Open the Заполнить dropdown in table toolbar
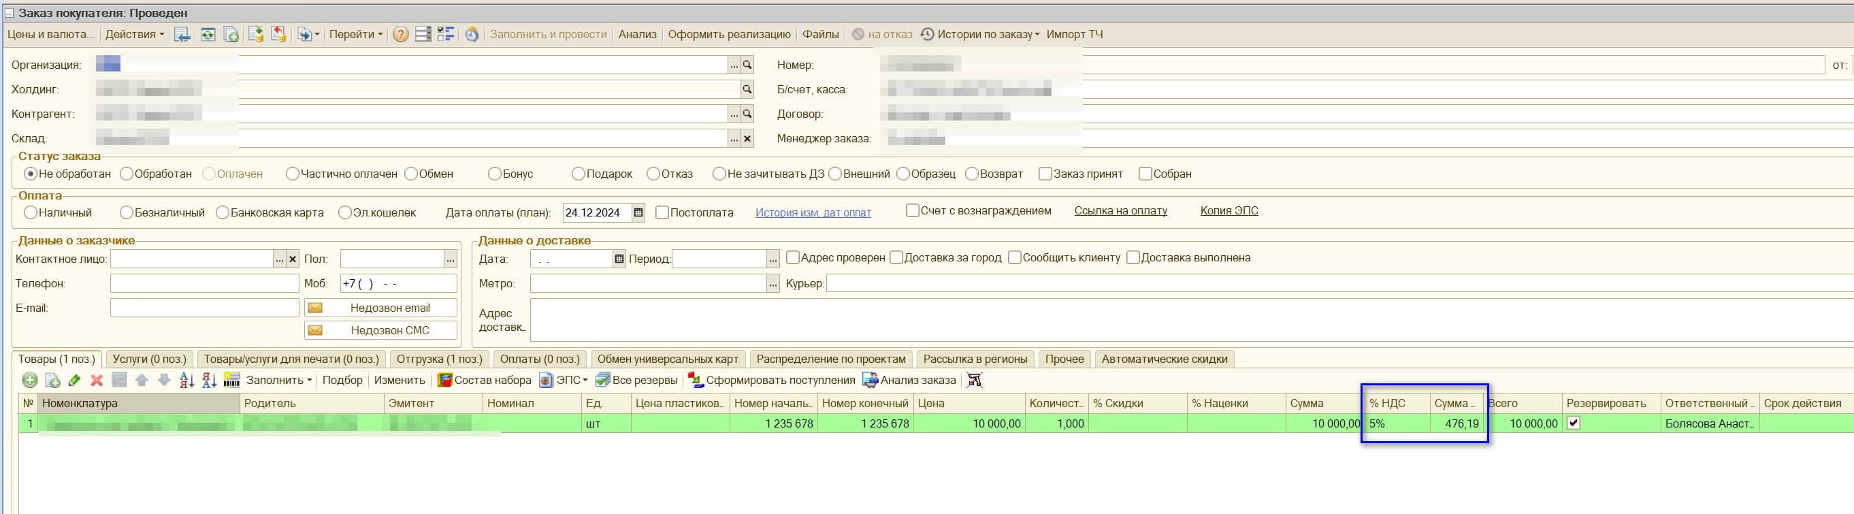The height and width of the screenshot is (514, 1854). pos(278,380)
